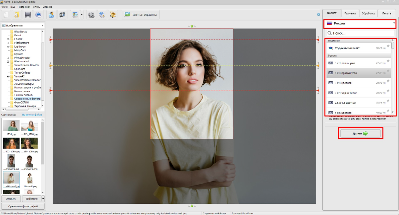Image resolution: width=399 pixels, height=215 pixels.
Task: Click the yellow eye-line marker on left edge
Action: click(x=51, y=66)
